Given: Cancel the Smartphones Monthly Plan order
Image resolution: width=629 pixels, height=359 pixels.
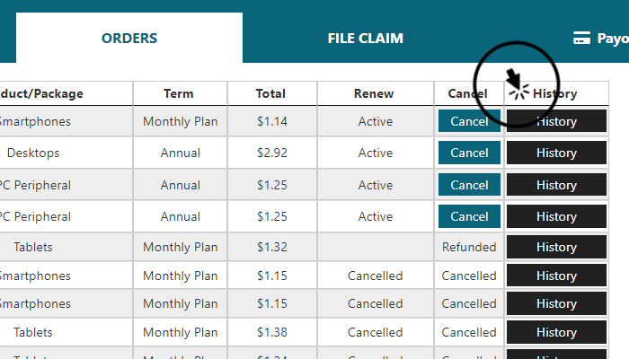Looking at the screenshot, I should click(x=469, y=121).
